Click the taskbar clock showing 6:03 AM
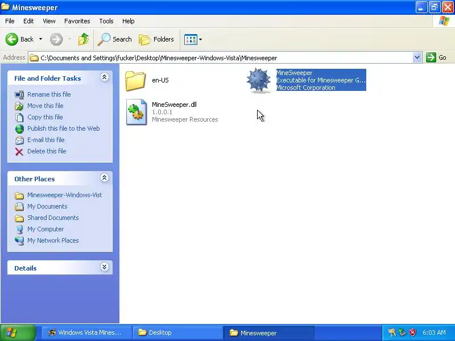Image resolution: width=455 pixels, height=341 pixels. 434,332
